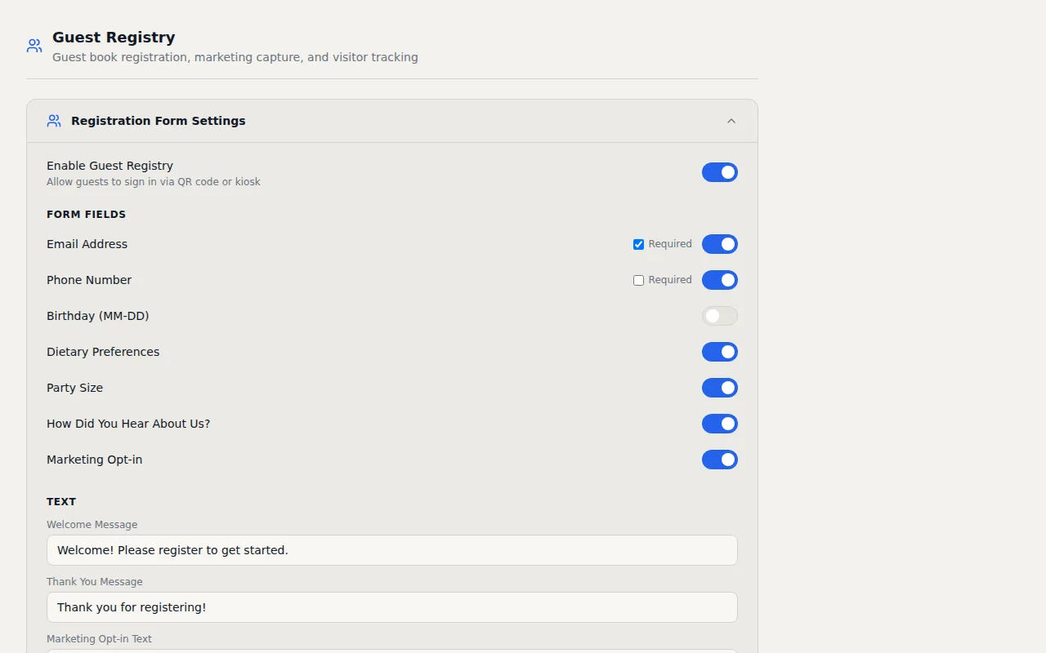Turn off the Party Size toggle
The width and height of the screenshot is (1046, 653).
(x=719, y=388)
